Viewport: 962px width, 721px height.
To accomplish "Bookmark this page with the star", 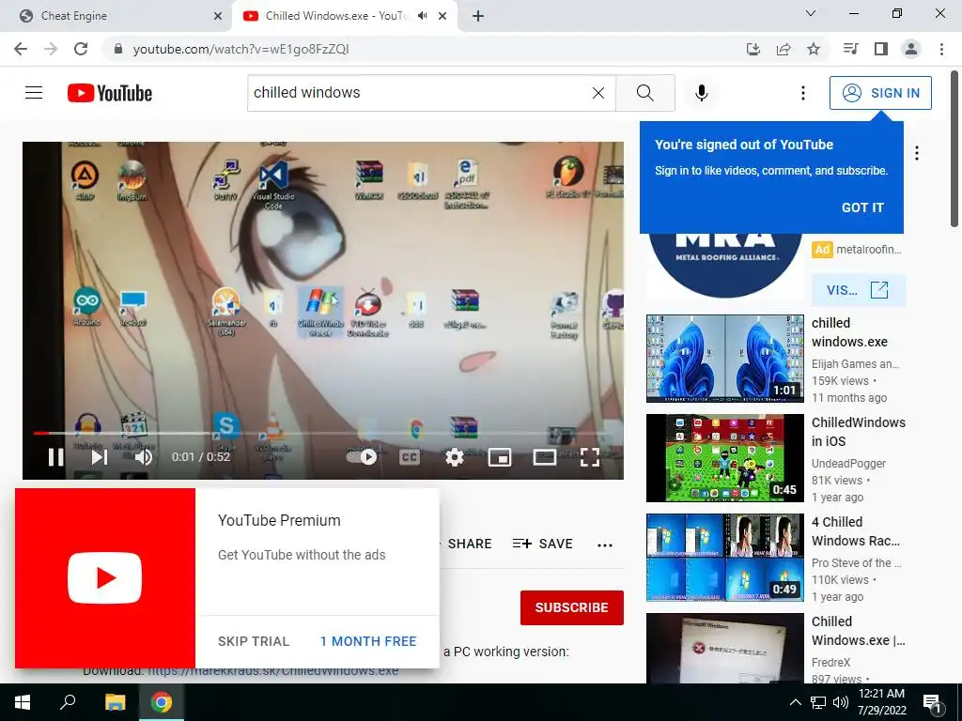I will click(x=813, y=49).
